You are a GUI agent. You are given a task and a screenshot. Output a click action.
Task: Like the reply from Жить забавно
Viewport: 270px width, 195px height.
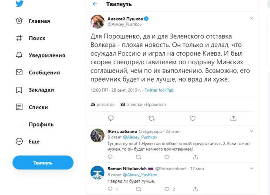click(167, 157)
